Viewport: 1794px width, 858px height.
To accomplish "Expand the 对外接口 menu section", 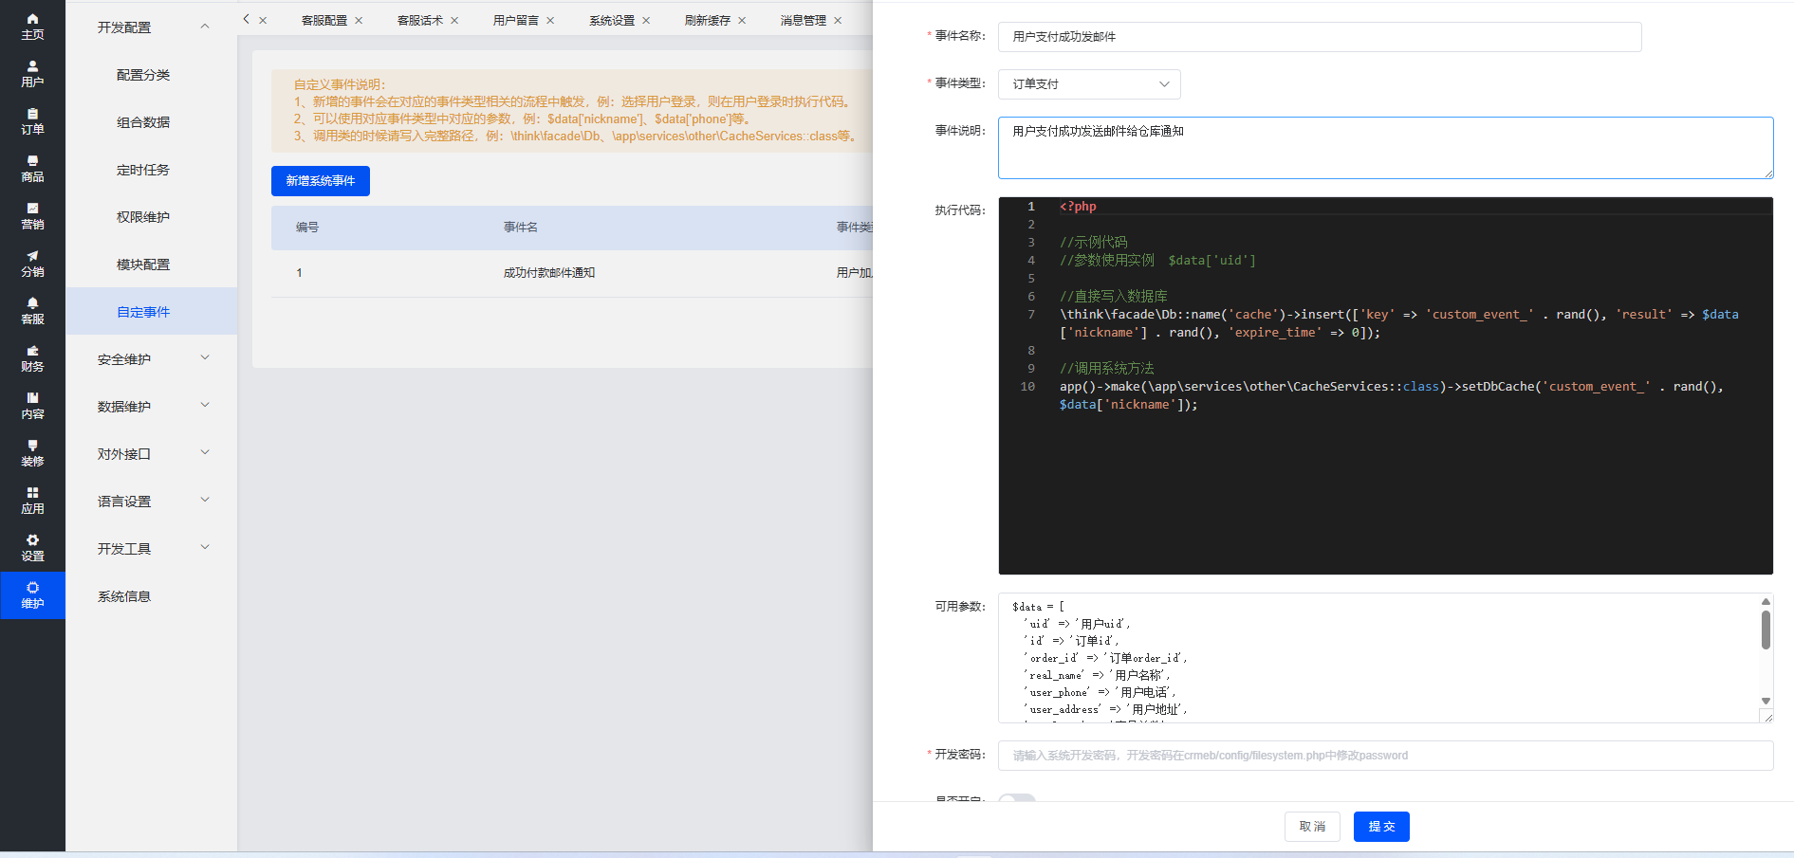I will [x=152, y=454].
